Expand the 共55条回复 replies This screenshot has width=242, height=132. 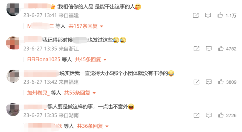[80, 93]
